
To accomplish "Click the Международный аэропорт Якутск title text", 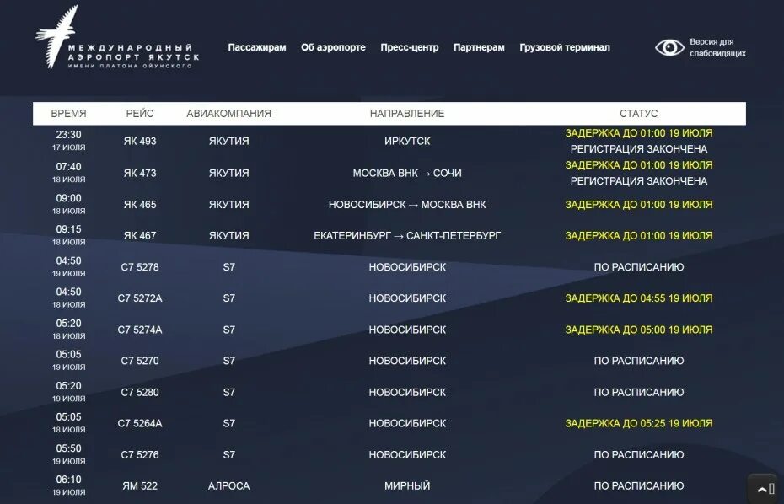I will point(133,52).
